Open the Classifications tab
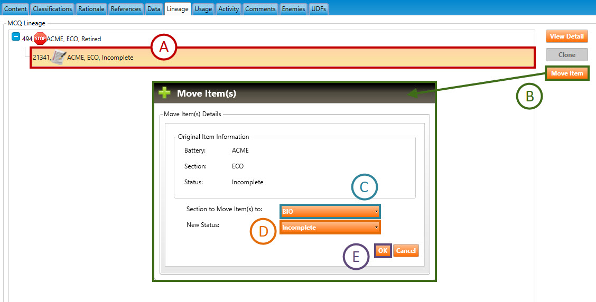The image size is (596, 302). pyautogui.click(x=52, y=9)
